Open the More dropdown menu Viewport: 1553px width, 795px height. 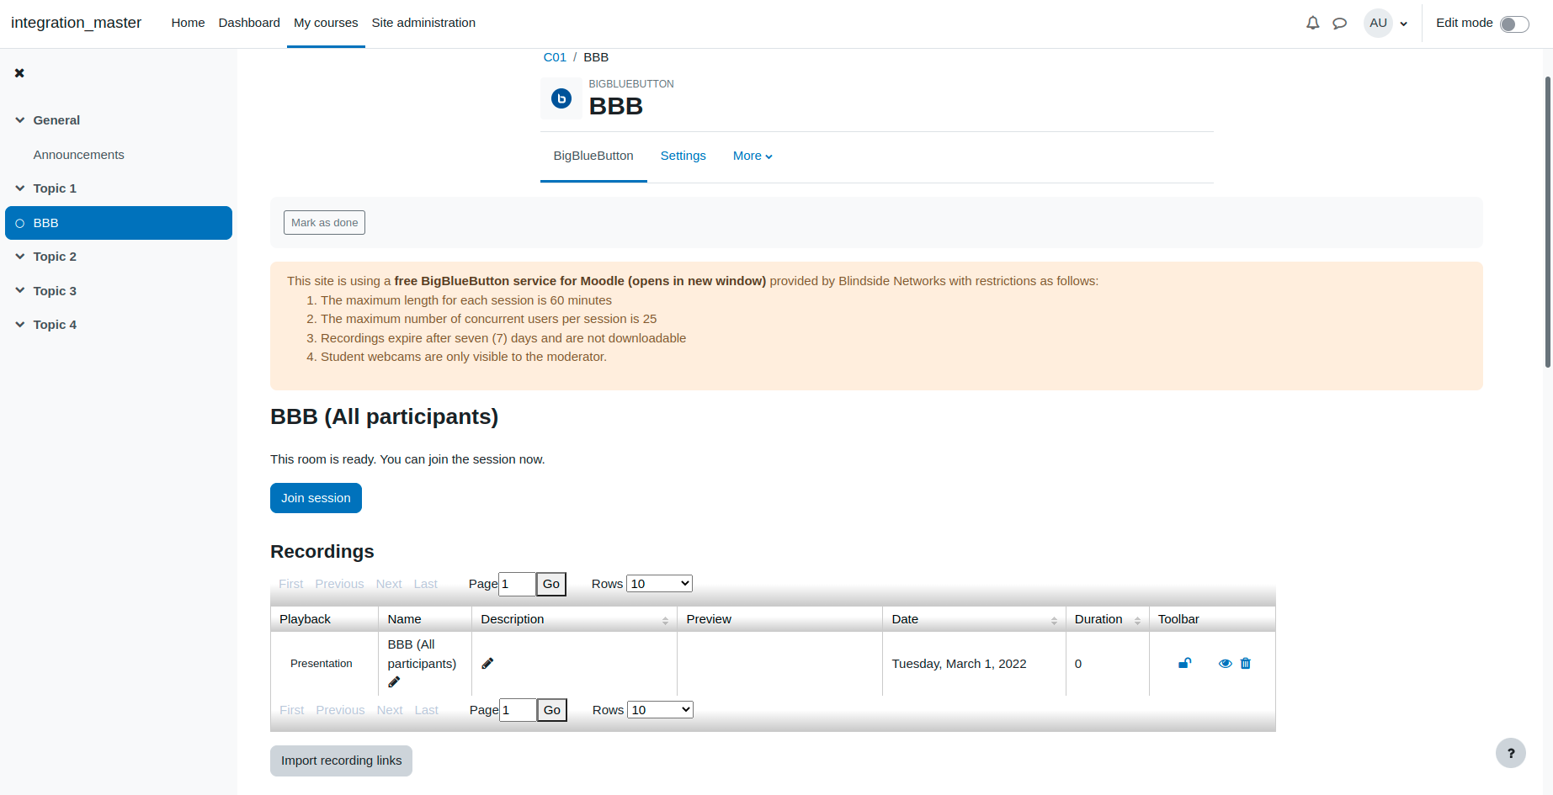[x=753, y=156]
